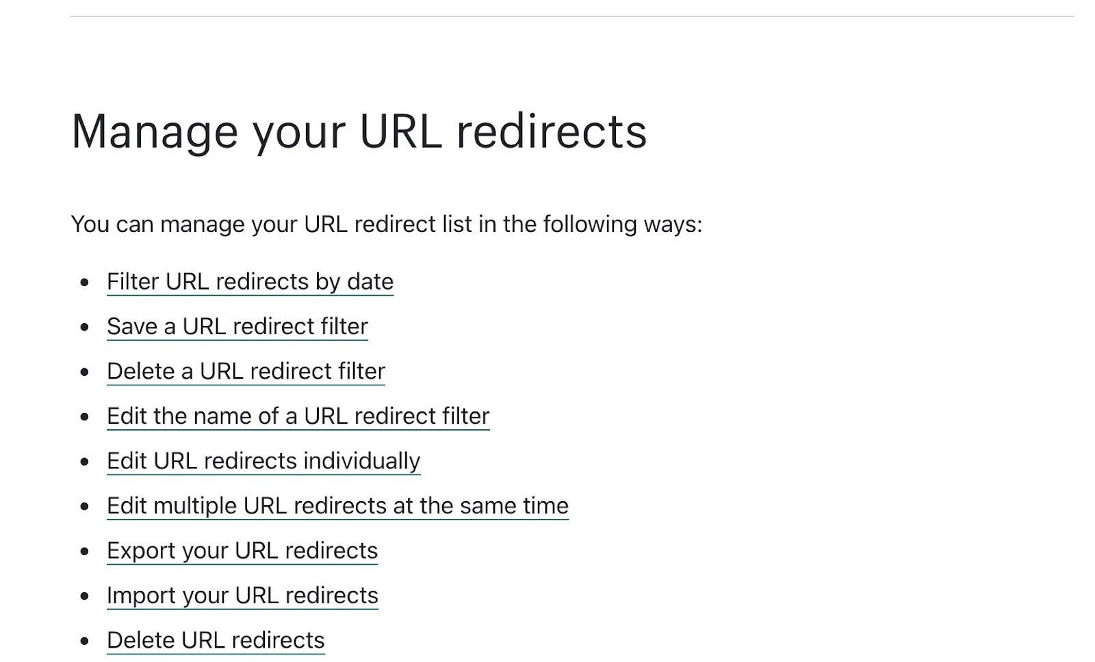Go to Save a URL redirect filter
This screenshot has height=662, width=1095.
(237, 327)
